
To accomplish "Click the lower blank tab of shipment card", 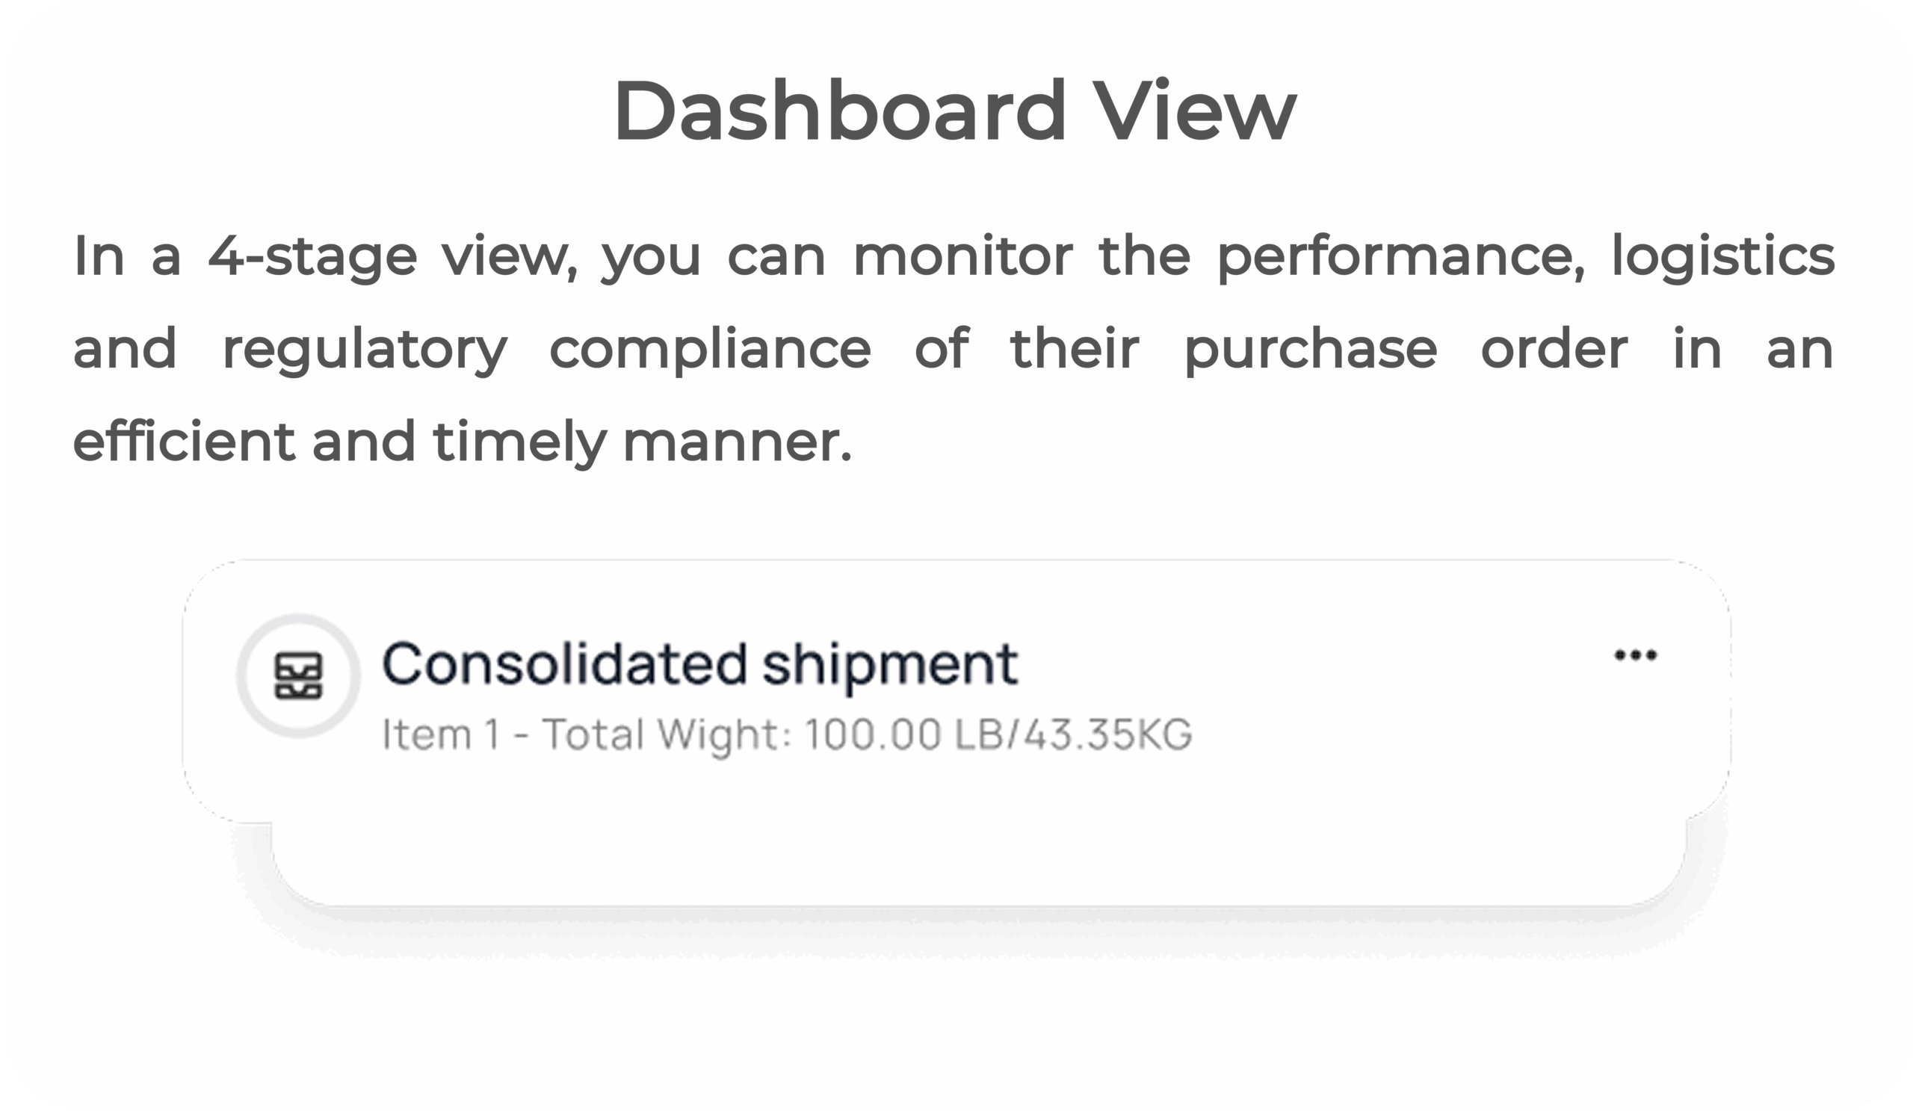I will click(977, 864).
